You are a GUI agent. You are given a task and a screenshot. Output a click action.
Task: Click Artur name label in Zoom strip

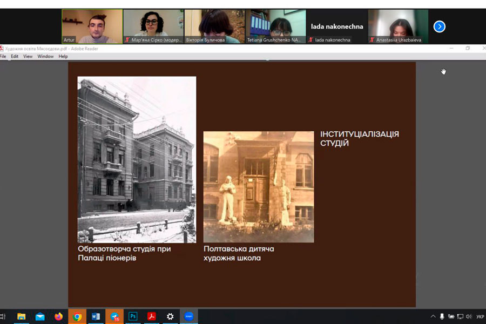pos(69,39)
